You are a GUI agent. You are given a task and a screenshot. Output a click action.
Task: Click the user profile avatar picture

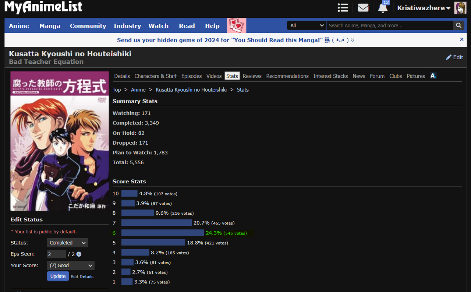[460, 8]
